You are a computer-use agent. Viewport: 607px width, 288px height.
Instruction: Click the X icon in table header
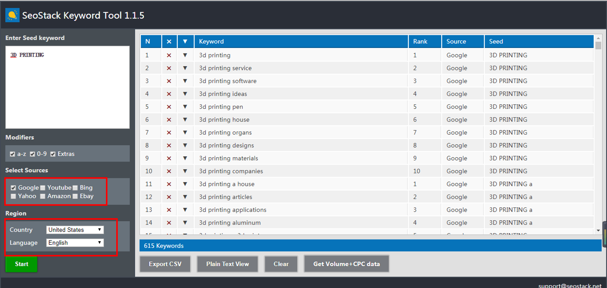(169, 42)
